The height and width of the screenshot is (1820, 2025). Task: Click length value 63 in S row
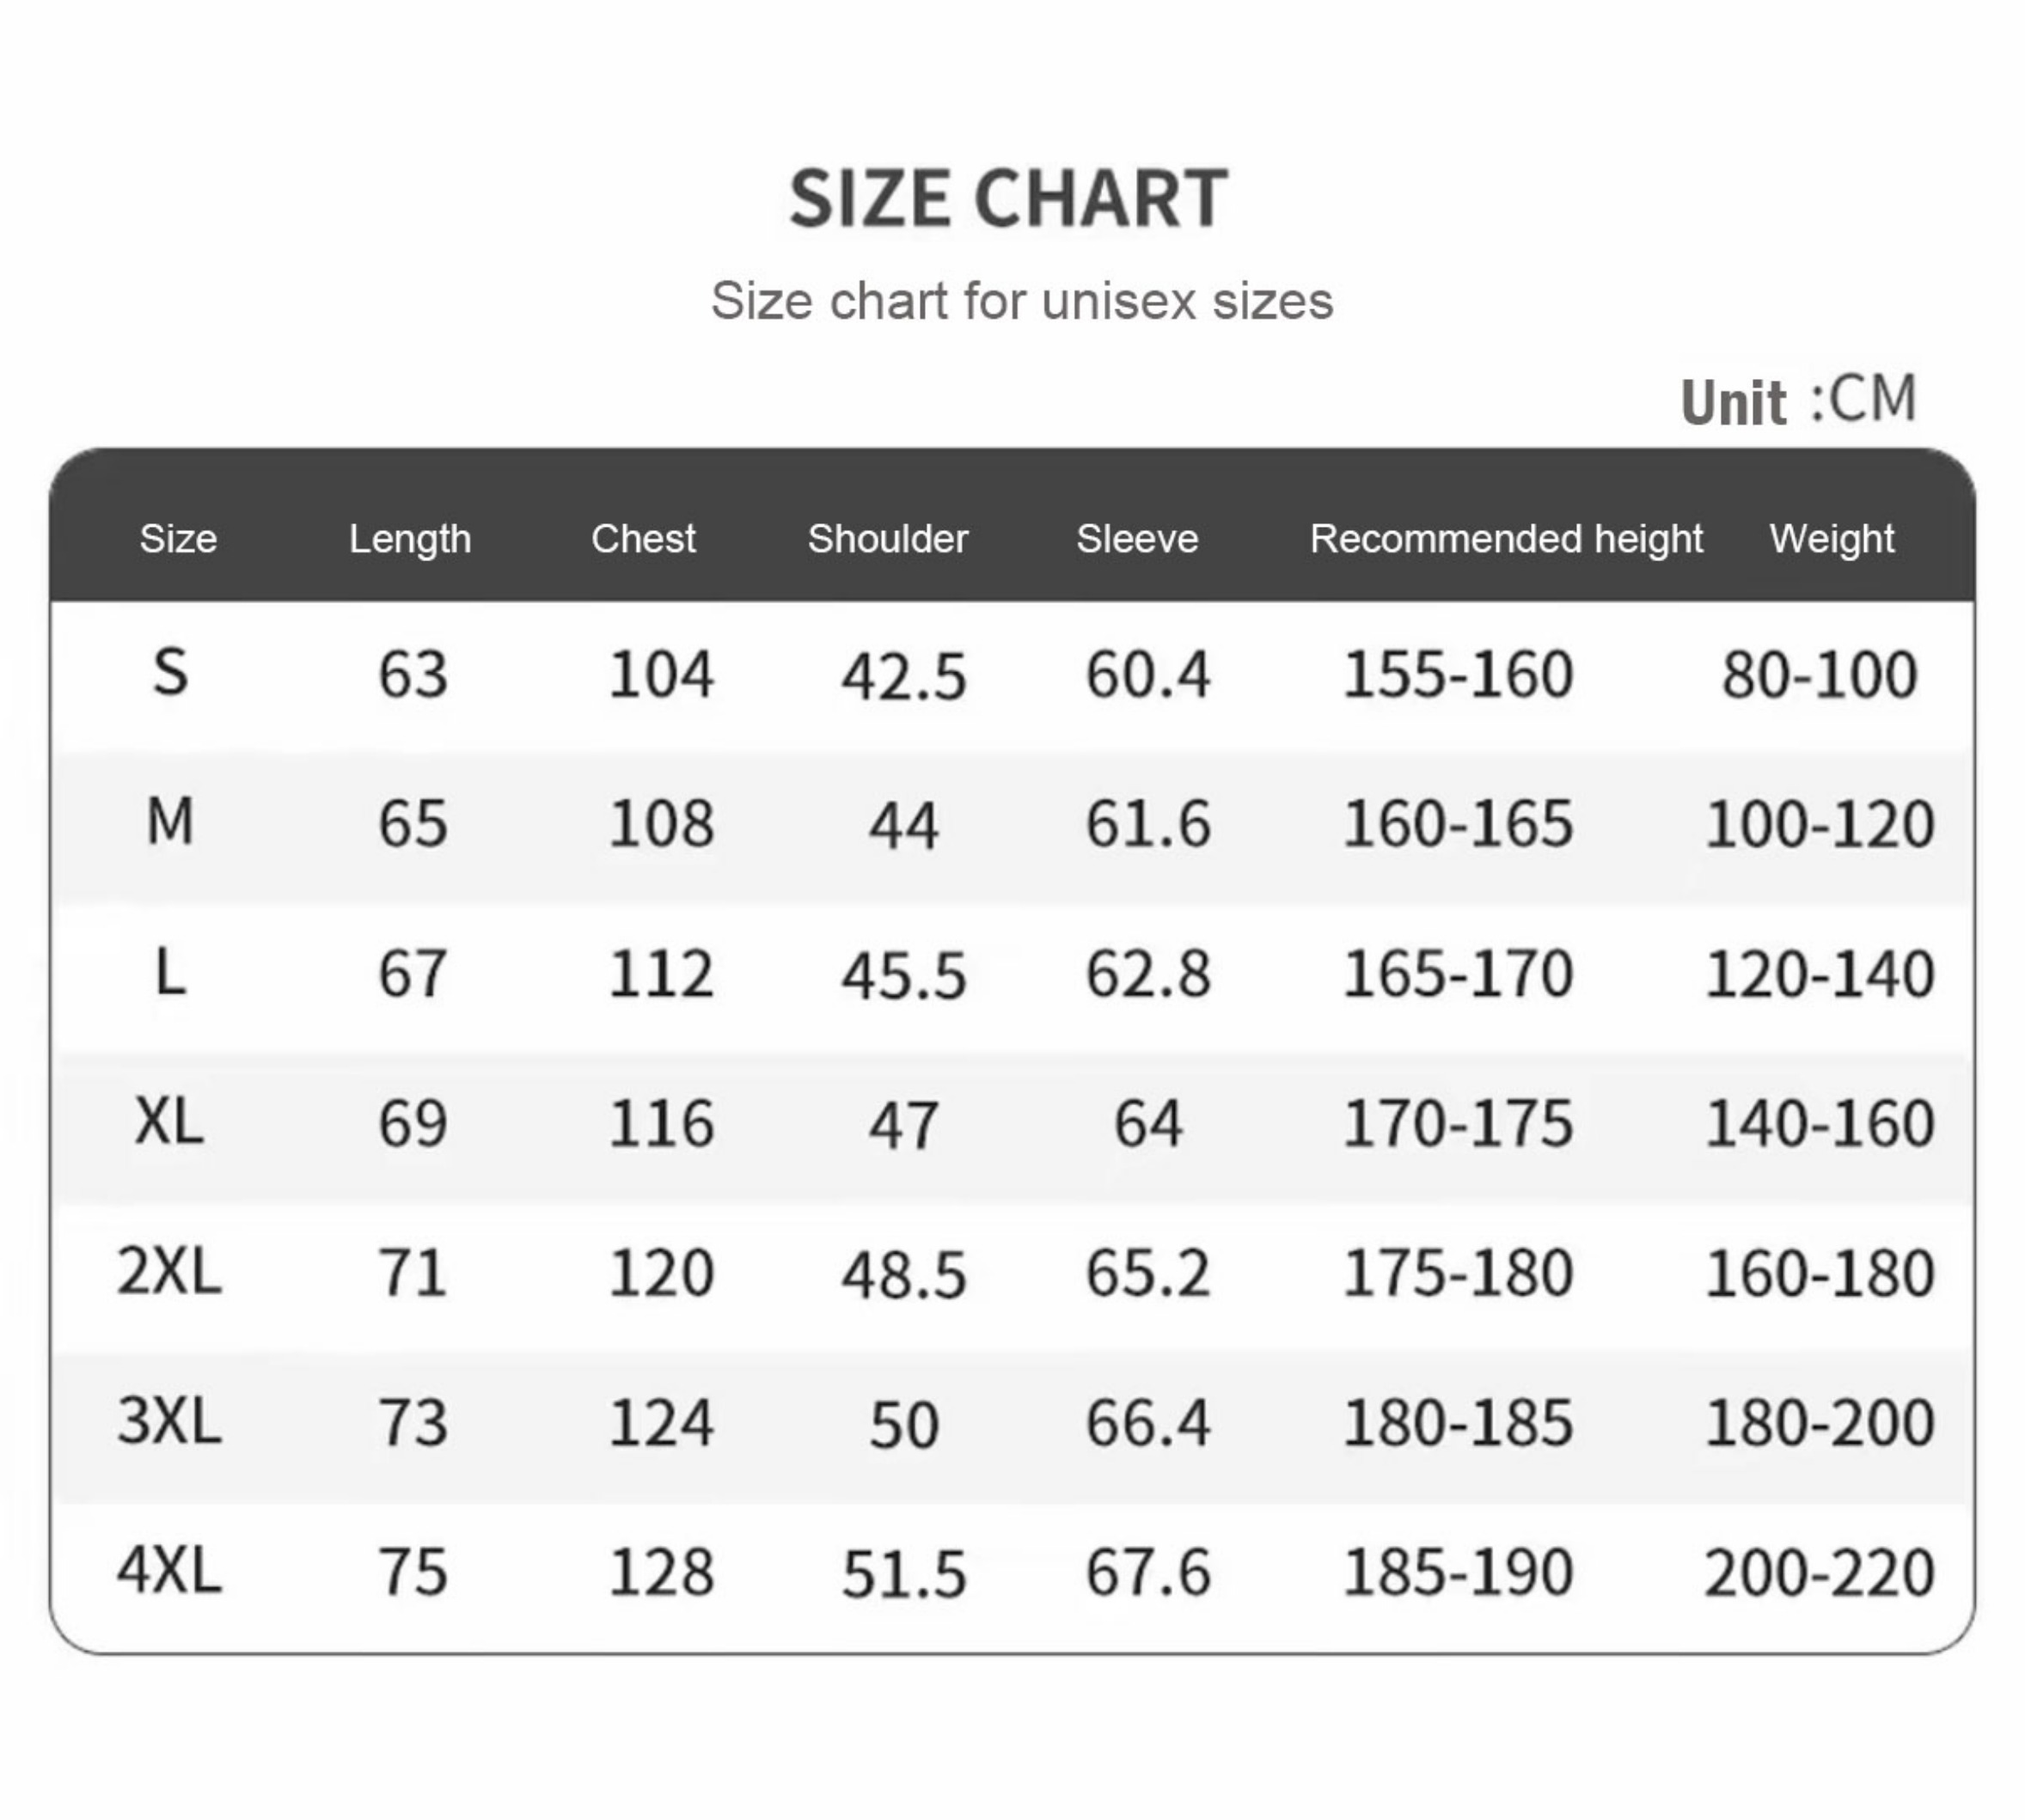pyautogui.click(x=412, y=674)
